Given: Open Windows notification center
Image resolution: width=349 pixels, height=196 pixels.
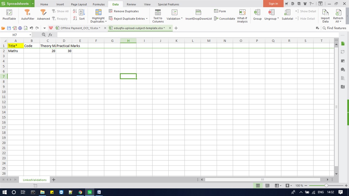Looking at the screenshot, I should (x=340, y=192).
